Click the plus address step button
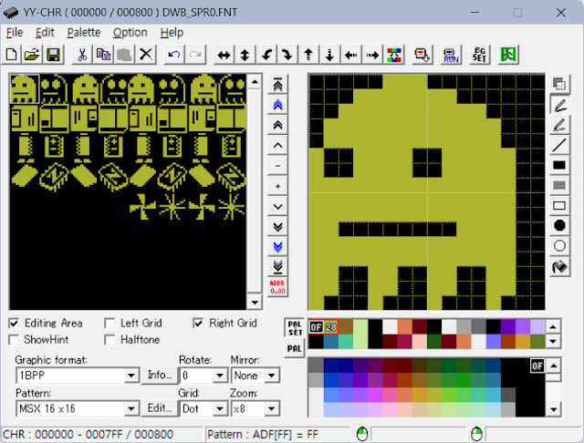Screen dimensions: 584x443 277,186
